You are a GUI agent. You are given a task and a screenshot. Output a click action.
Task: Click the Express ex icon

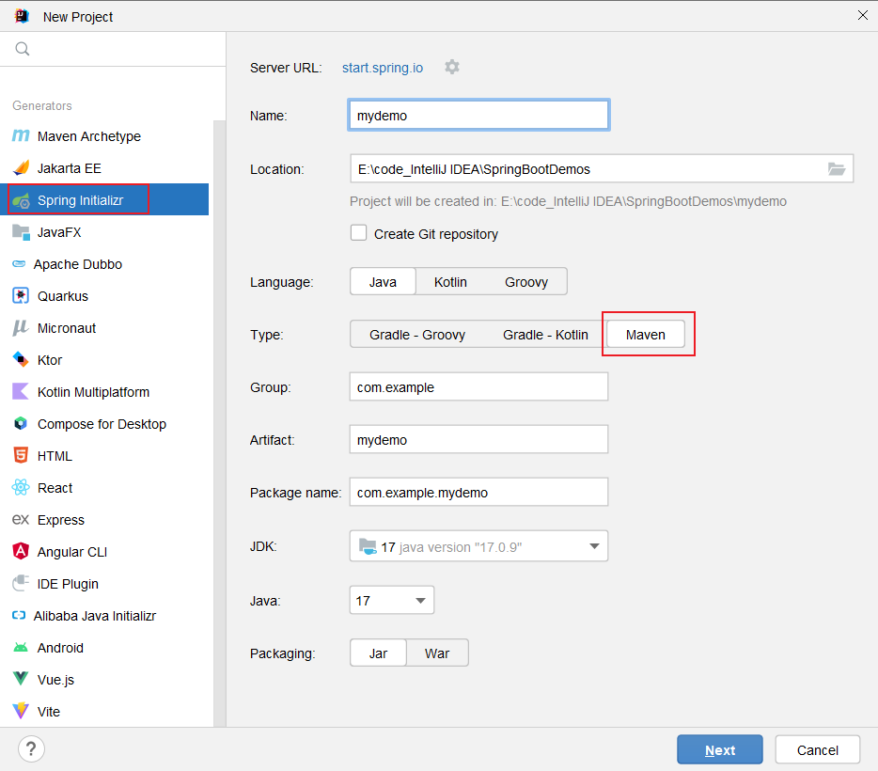point(21,520)
